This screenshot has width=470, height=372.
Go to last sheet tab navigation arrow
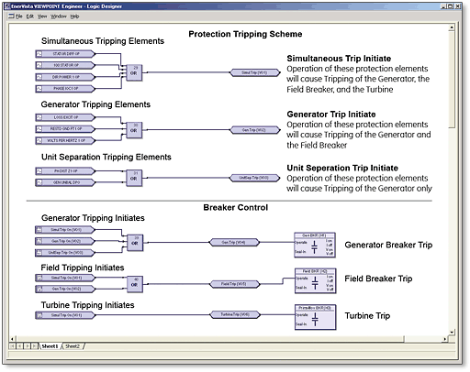[x=35, y=346]
